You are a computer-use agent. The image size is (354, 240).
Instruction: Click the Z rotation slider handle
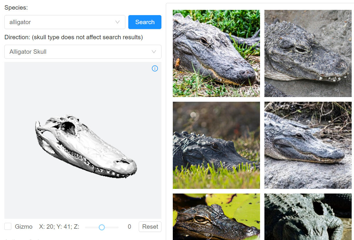coord(102,227)
